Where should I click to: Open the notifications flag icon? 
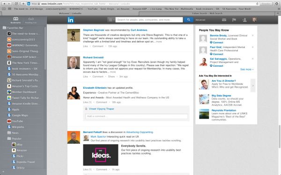pyautogui.click(x=234, y=20)
